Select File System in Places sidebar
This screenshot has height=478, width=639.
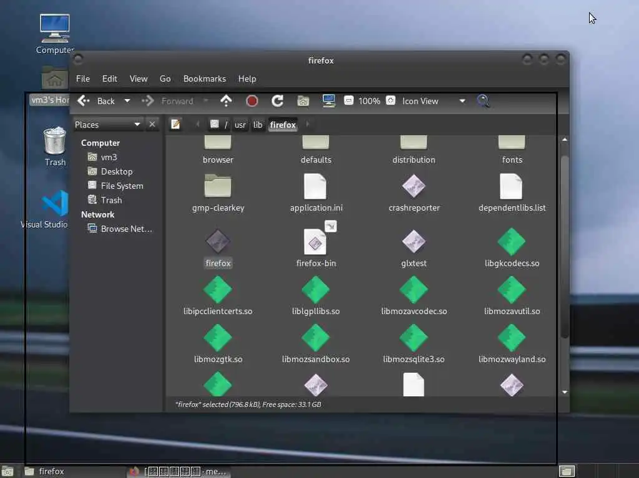coord(116,186)
